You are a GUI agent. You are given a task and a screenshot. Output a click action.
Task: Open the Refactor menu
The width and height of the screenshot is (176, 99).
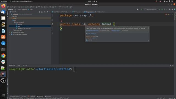pyautogui.click(x=32, y=7)
